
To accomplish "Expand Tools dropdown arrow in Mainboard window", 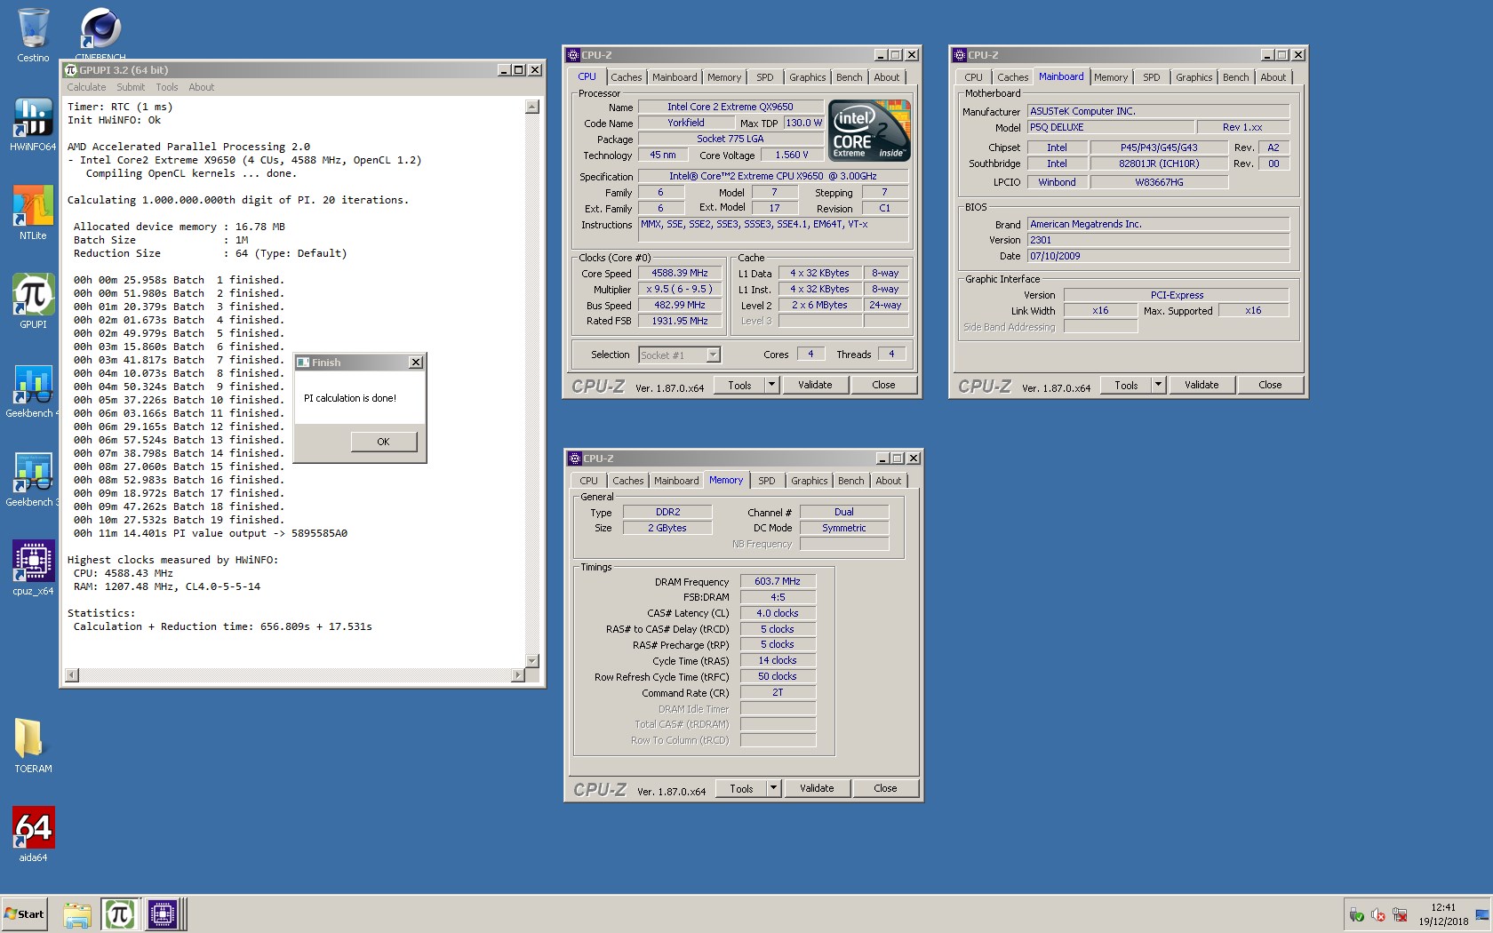I will coord(1158,385).
